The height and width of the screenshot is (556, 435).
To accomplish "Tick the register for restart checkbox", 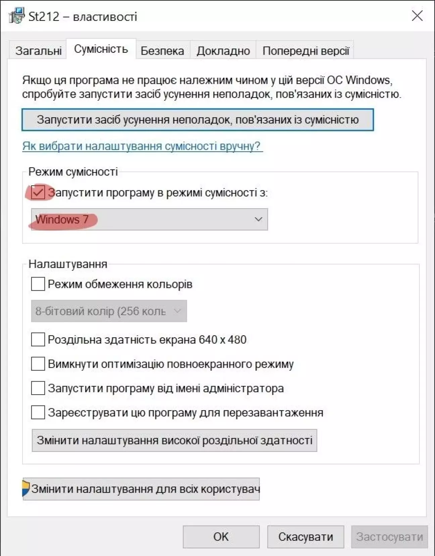I will pyautogui.click(x=38, y=412).
